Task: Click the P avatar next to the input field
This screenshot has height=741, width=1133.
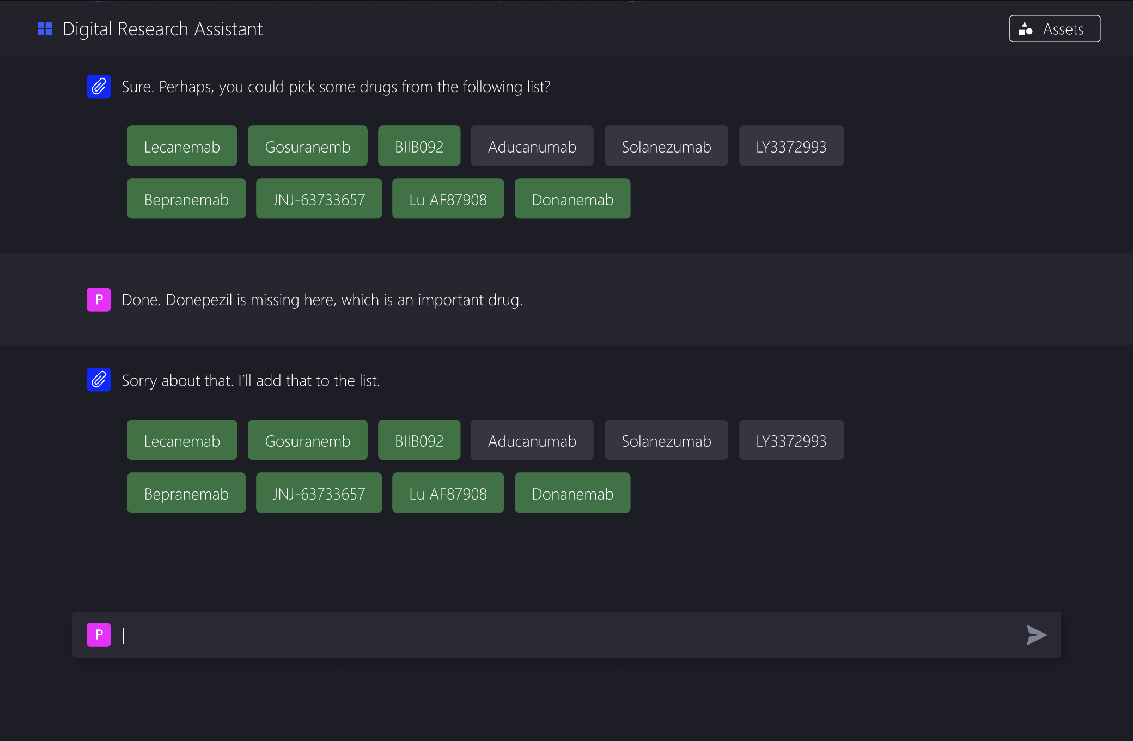Action: click(99, 635)
